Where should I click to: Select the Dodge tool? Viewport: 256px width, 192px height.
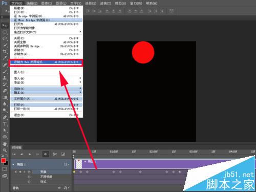(x=5, y=111)
